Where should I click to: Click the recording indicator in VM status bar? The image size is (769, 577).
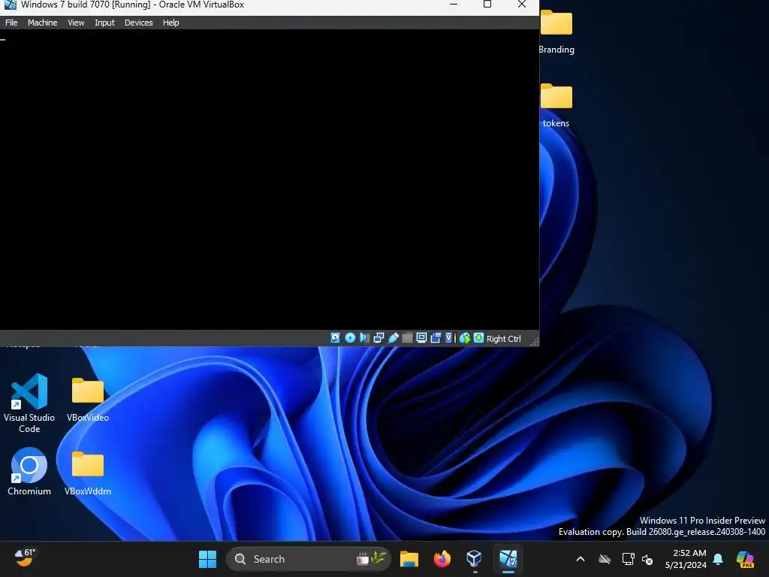[436, 338]
